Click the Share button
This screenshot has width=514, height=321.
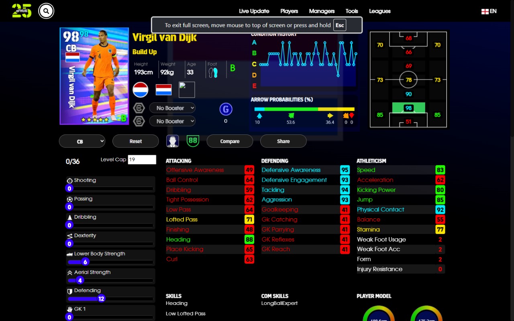pyautogui.click(x=283, y=141)
